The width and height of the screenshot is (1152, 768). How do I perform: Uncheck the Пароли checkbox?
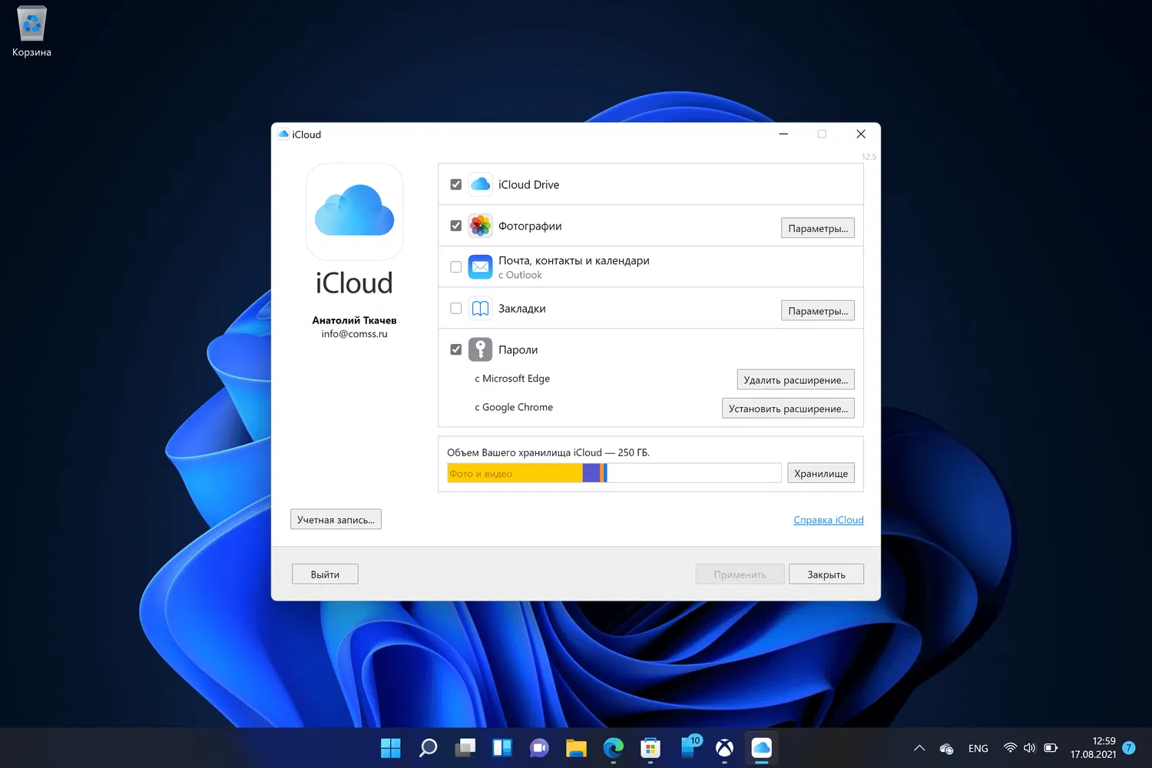456,349
